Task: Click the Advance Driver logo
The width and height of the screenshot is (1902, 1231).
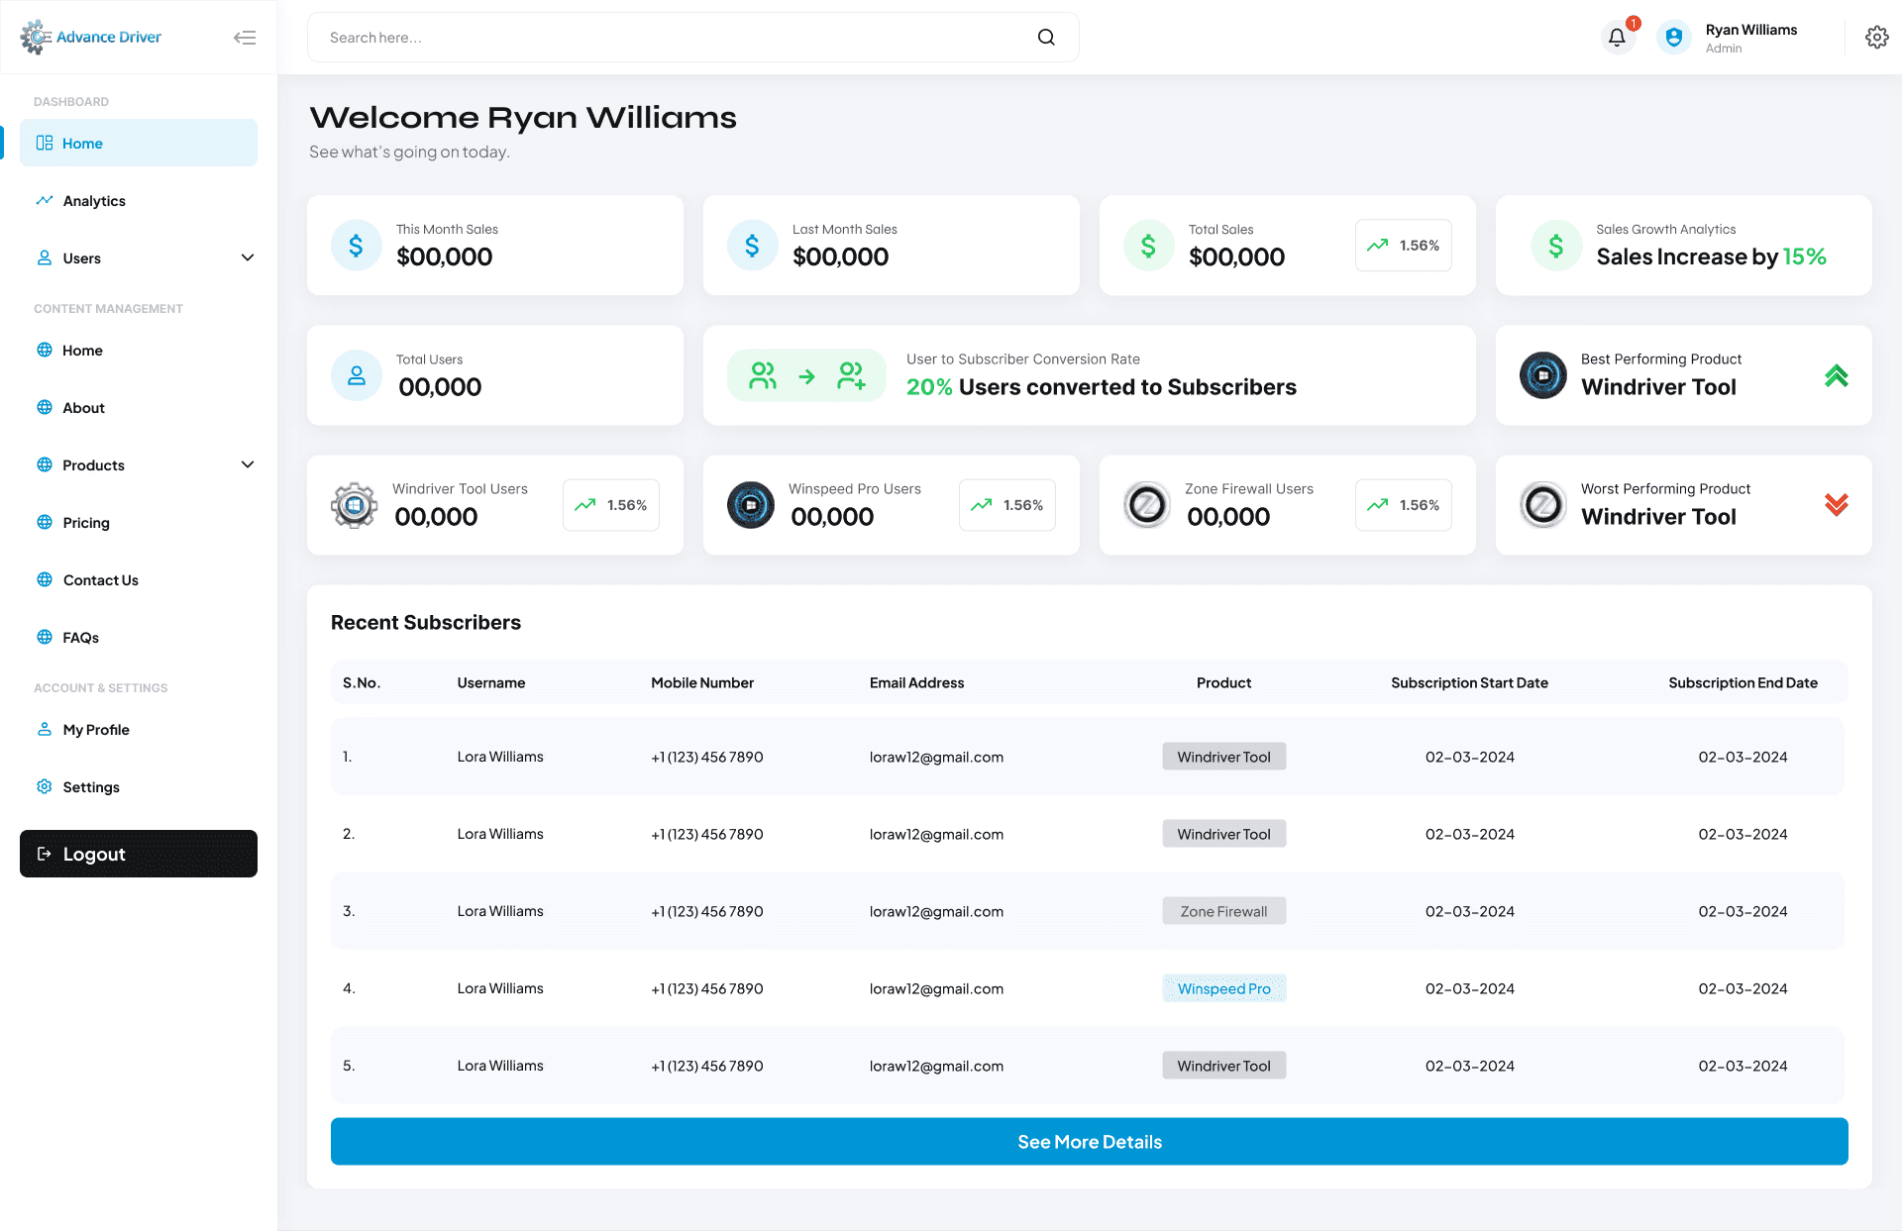Action: (x=91, y=38)
